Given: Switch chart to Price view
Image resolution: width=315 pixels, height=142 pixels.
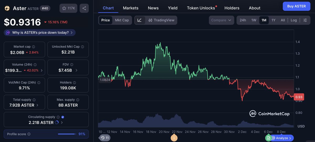Looking at the screenshot, I should (x=106, y=20).
